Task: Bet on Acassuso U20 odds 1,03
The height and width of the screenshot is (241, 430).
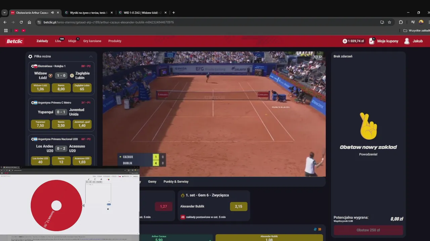Action: [82, 161]
